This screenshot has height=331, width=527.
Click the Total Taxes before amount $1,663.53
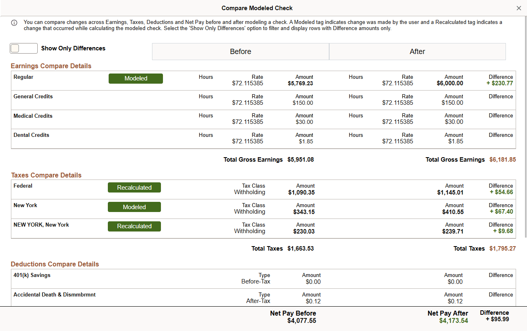tap(301, 248)
